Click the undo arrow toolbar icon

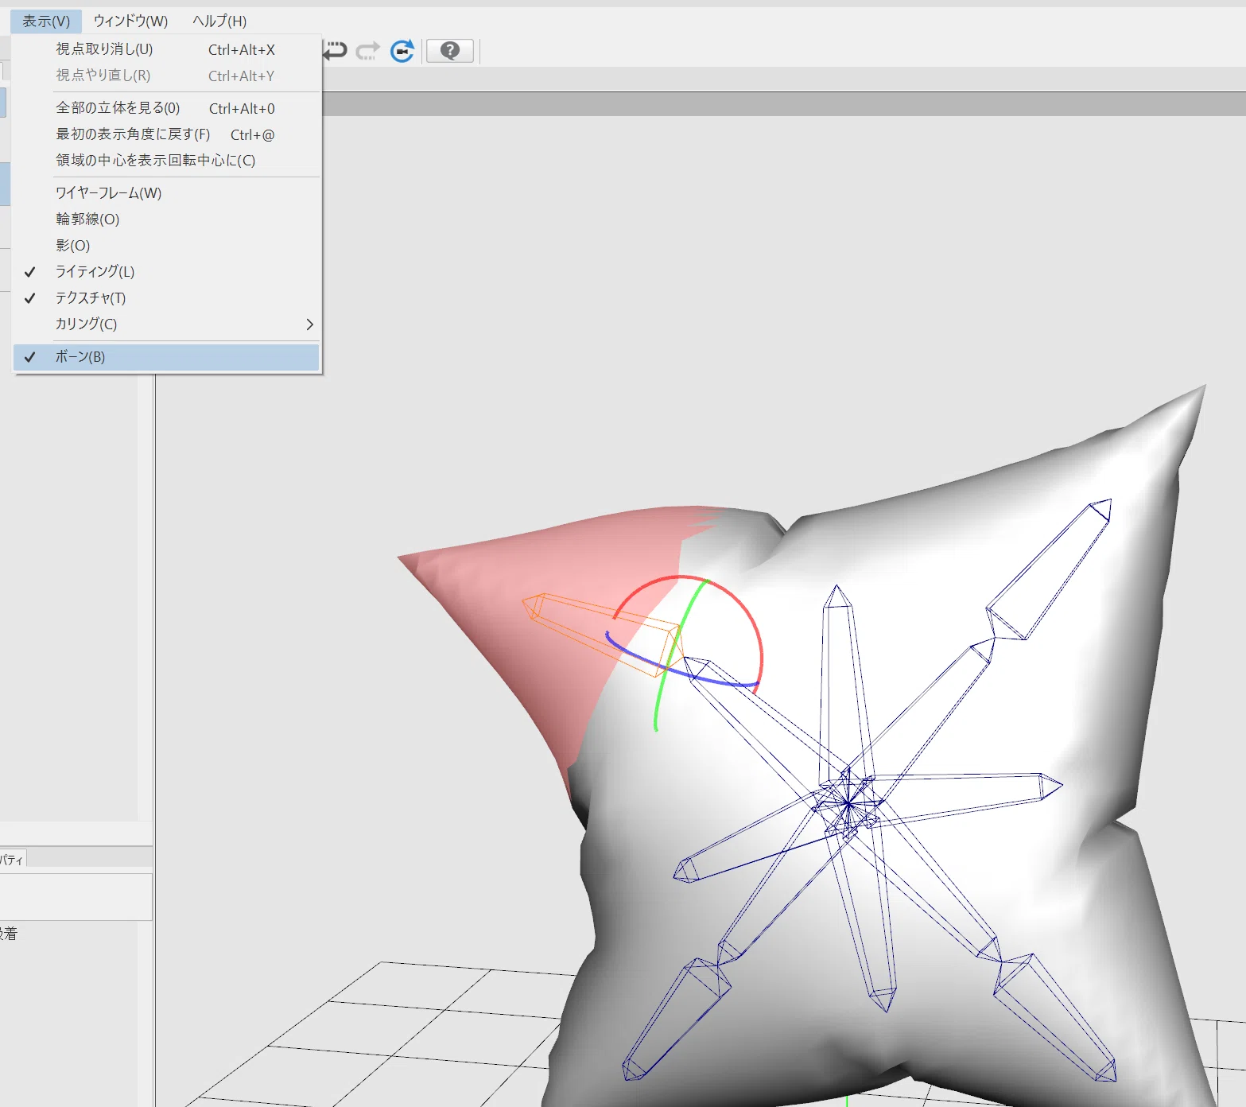click(x=335, y=51)
